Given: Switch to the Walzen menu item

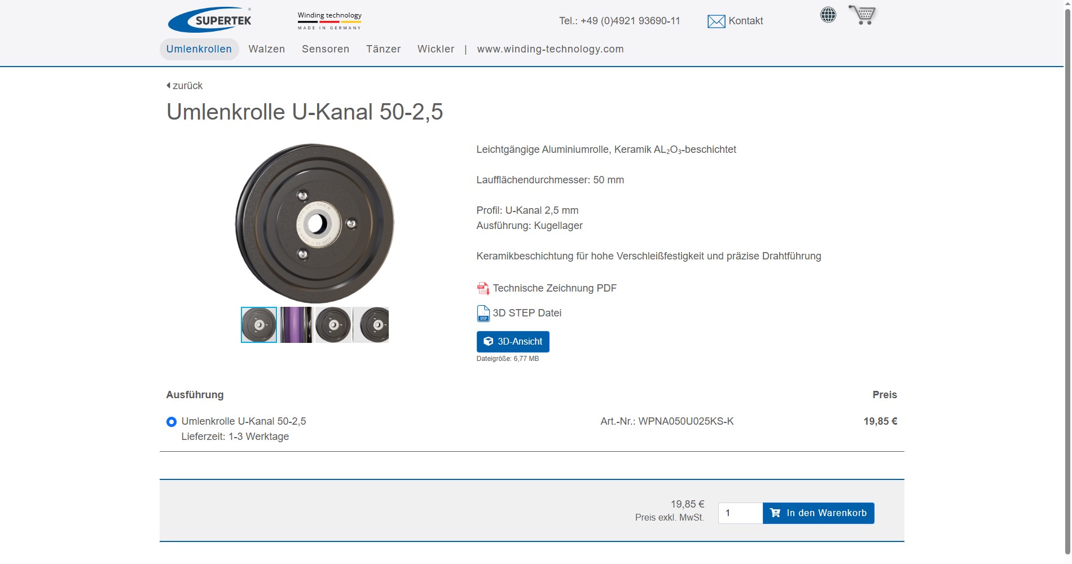Looking at the screenshot, I should pyautogui.click(x=266, y=49).
